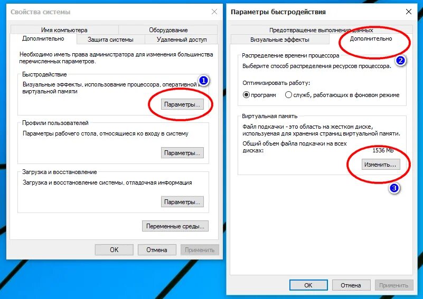Select Дополнительно tab in Свойства системы

tap(43, 39)
